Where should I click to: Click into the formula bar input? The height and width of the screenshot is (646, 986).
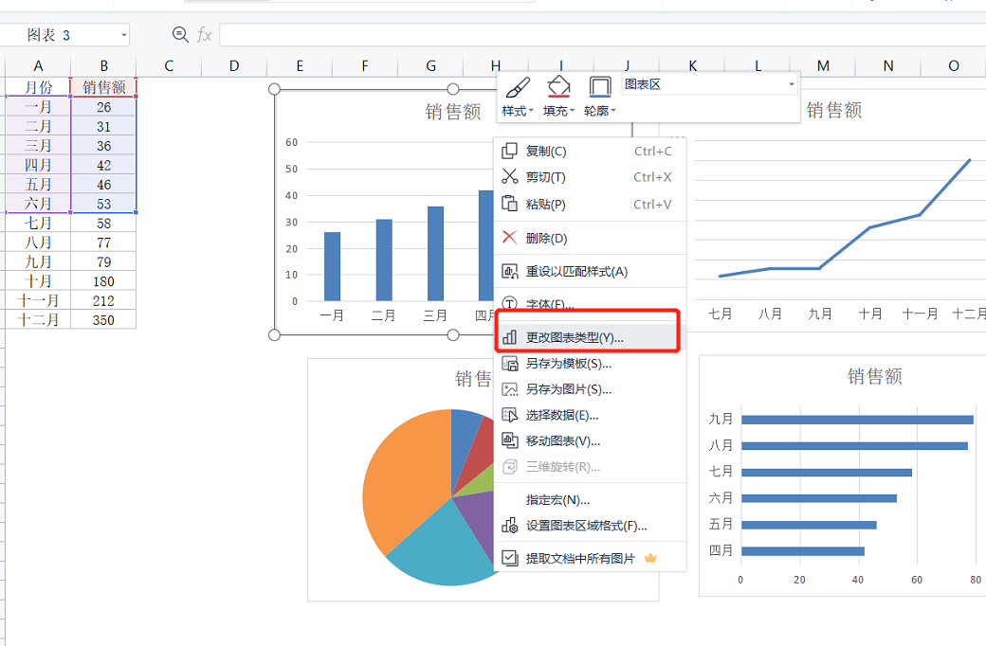tap(602, 34)
